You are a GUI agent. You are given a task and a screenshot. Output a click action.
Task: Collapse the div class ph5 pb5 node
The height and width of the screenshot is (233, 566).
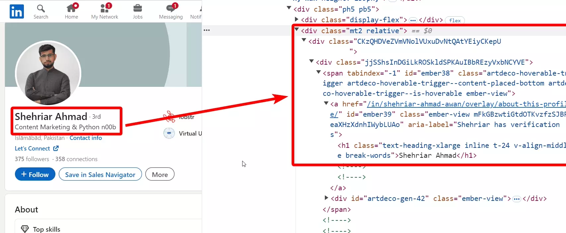pyautogui.click(x=289, y=8)
